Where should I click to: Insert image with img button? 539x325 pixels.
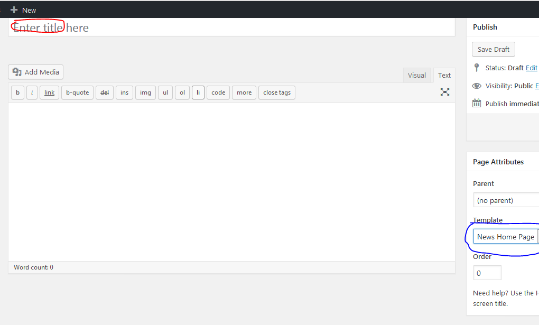[x=145, y=92]
